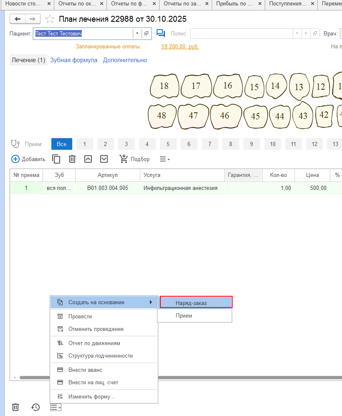Select tooth 47 on the dental chart

click(193, 116)
